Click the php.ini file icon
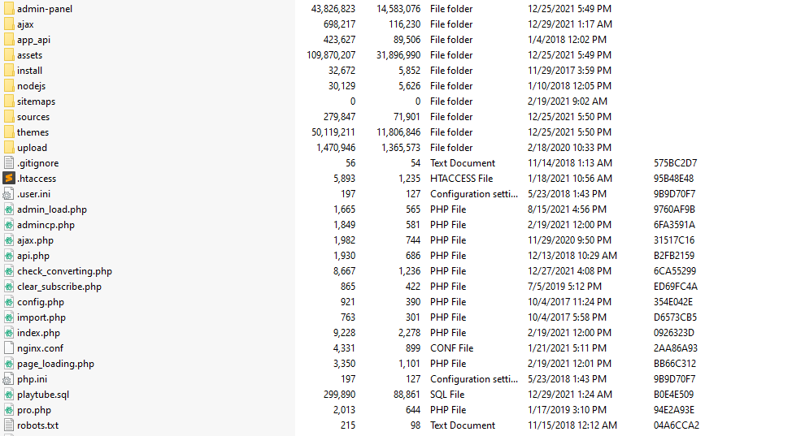The height and width of the screenshot is (436, 792). (x=9, y=379)
